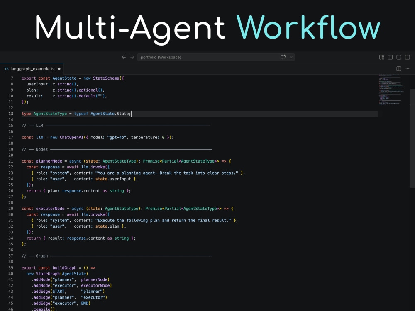Go forward using the right arrow
The image size is (415, 311).
click(x=132, y=57)
